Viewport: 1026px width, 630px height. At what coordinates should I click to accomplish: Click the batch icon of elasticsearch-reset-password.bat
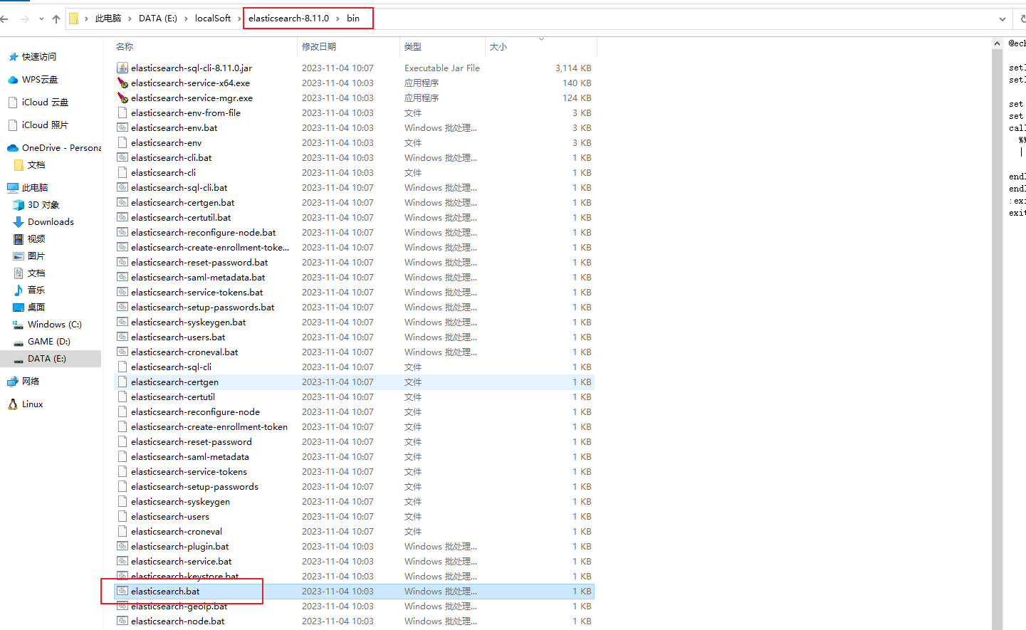point(122,262)
